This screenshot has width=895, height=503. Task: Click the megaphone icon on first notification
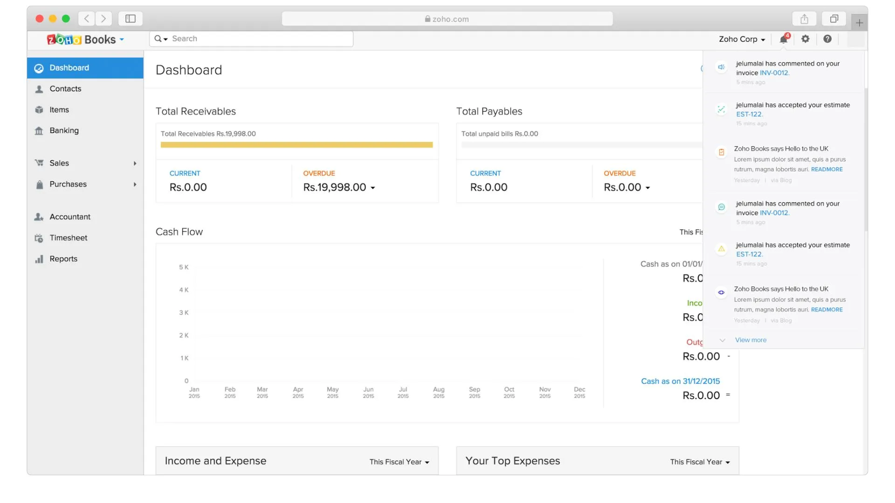pos(721,67)
